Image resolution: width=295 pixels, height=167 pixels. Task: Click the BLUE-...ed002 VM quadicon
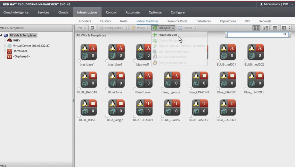tap(256, 52)
